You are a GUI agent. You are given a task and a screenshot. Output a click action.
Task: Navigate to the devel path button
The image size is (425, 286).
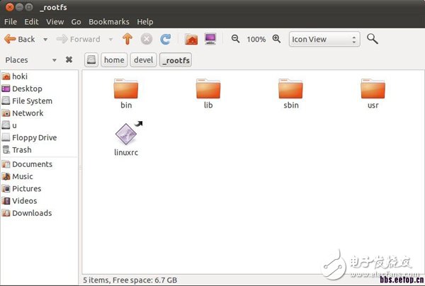[143, 60]
